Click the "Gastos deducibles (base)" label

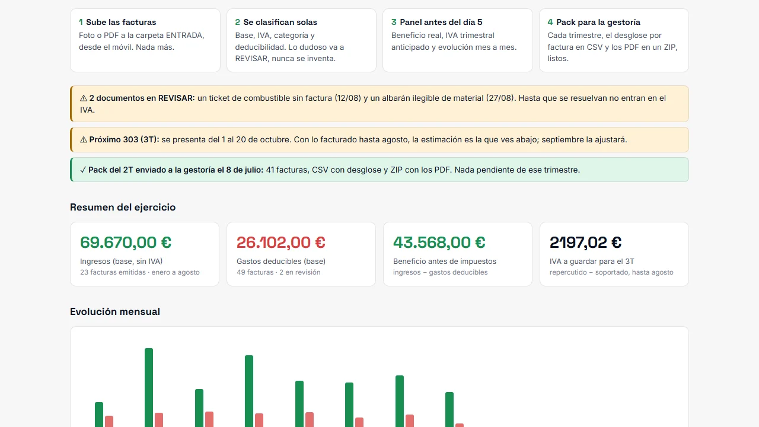click(281, 261)
